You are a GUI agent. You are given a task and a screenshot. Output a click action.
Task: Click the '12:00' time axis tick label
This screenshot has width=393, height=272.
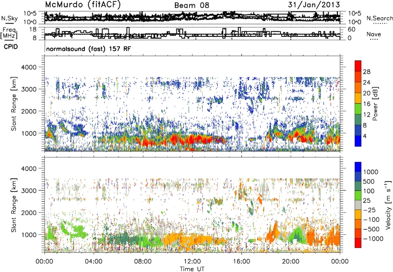point(192,262)
